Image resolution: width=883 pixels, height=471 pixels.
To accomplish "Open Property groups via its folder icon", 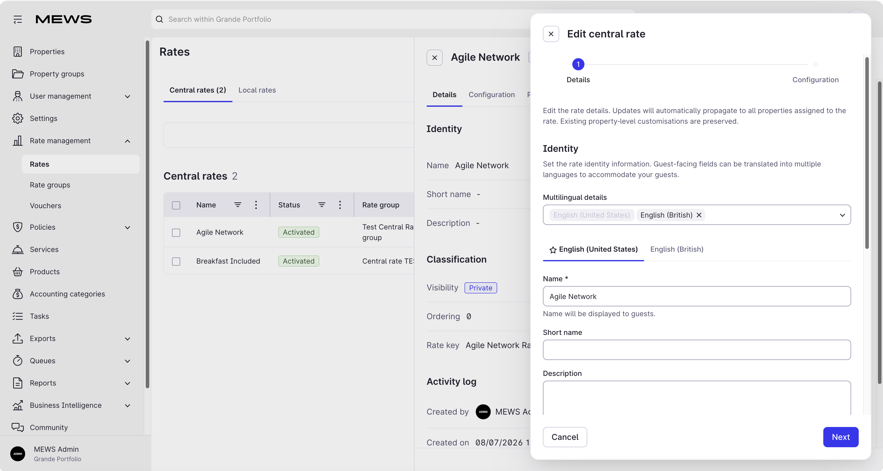I will pyautogui.click(x=17, y=74).
